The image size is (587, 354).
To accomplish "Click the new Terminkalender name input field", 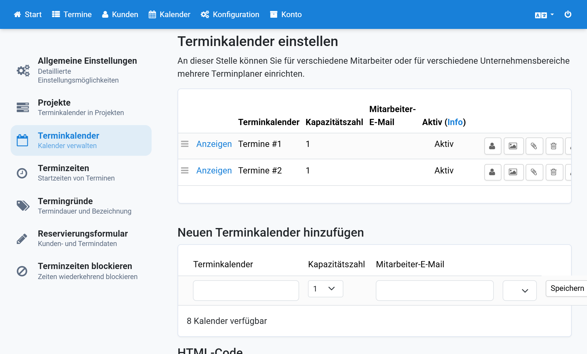I will coord(246,290).
